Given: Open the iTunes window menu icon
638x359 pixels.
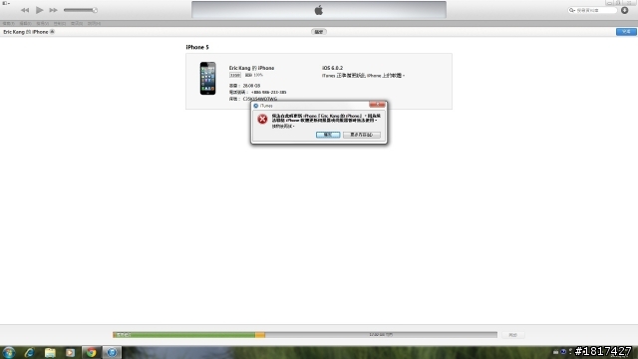Looking at the screenshot, I should (6, 3).
